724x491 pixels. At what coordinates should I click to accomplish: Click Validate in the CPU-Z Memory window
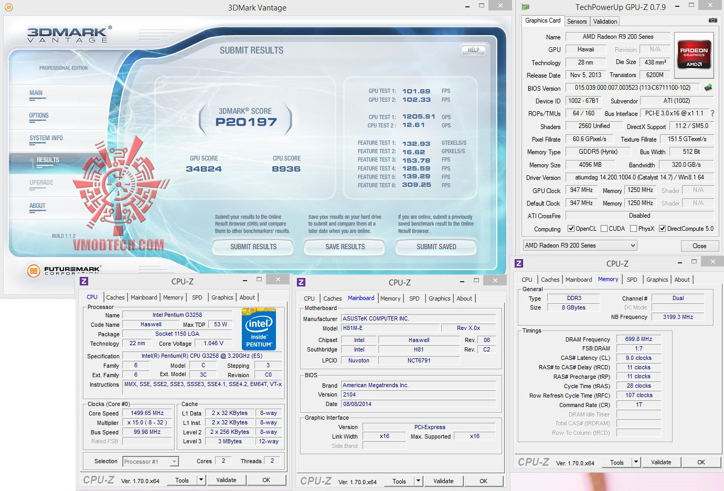click(661, 462)
